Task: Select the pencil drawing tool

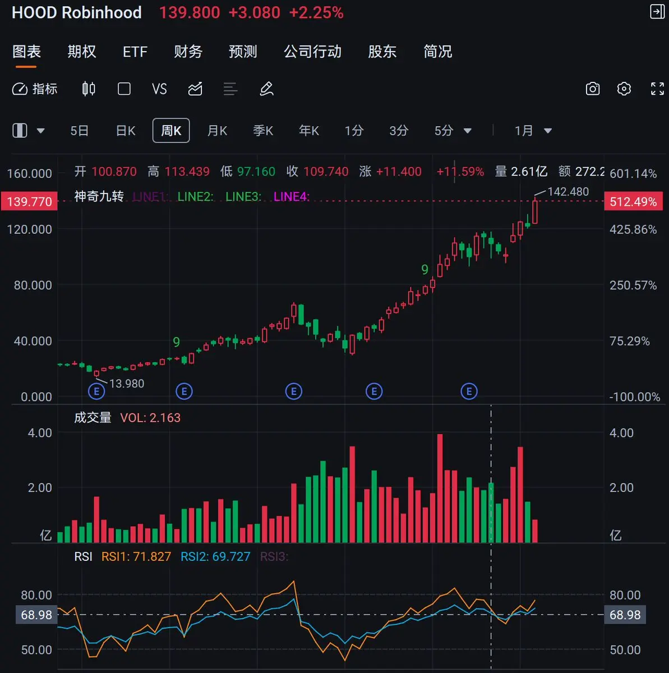Action: [266, 89]
